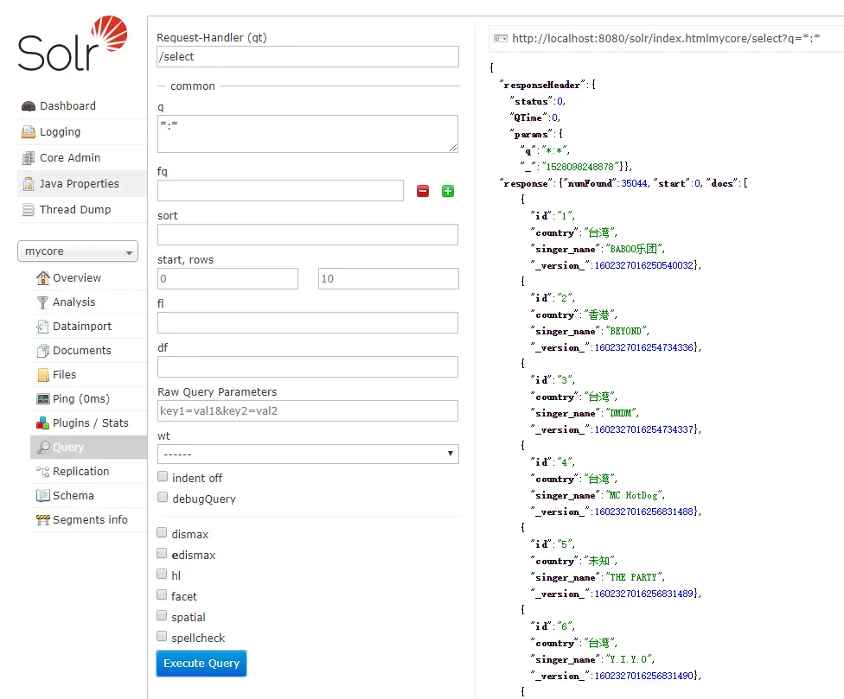Add fq filter with green plus icon

pos(447,191)
